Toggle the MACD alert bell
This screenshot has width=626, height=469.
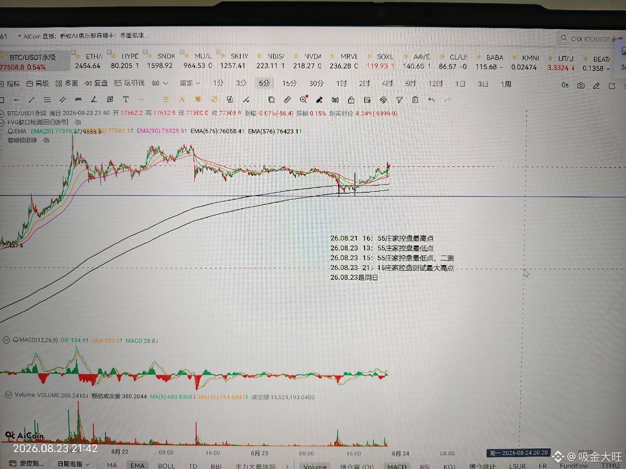coord(16,340)
